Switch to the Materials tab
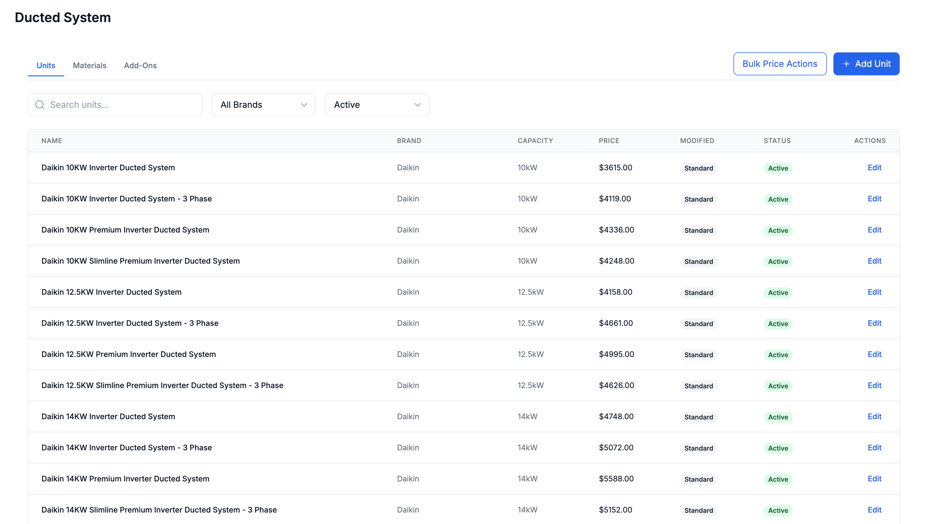Image resolution: width=927 pixels, height=524 pixels. [89, 65]
